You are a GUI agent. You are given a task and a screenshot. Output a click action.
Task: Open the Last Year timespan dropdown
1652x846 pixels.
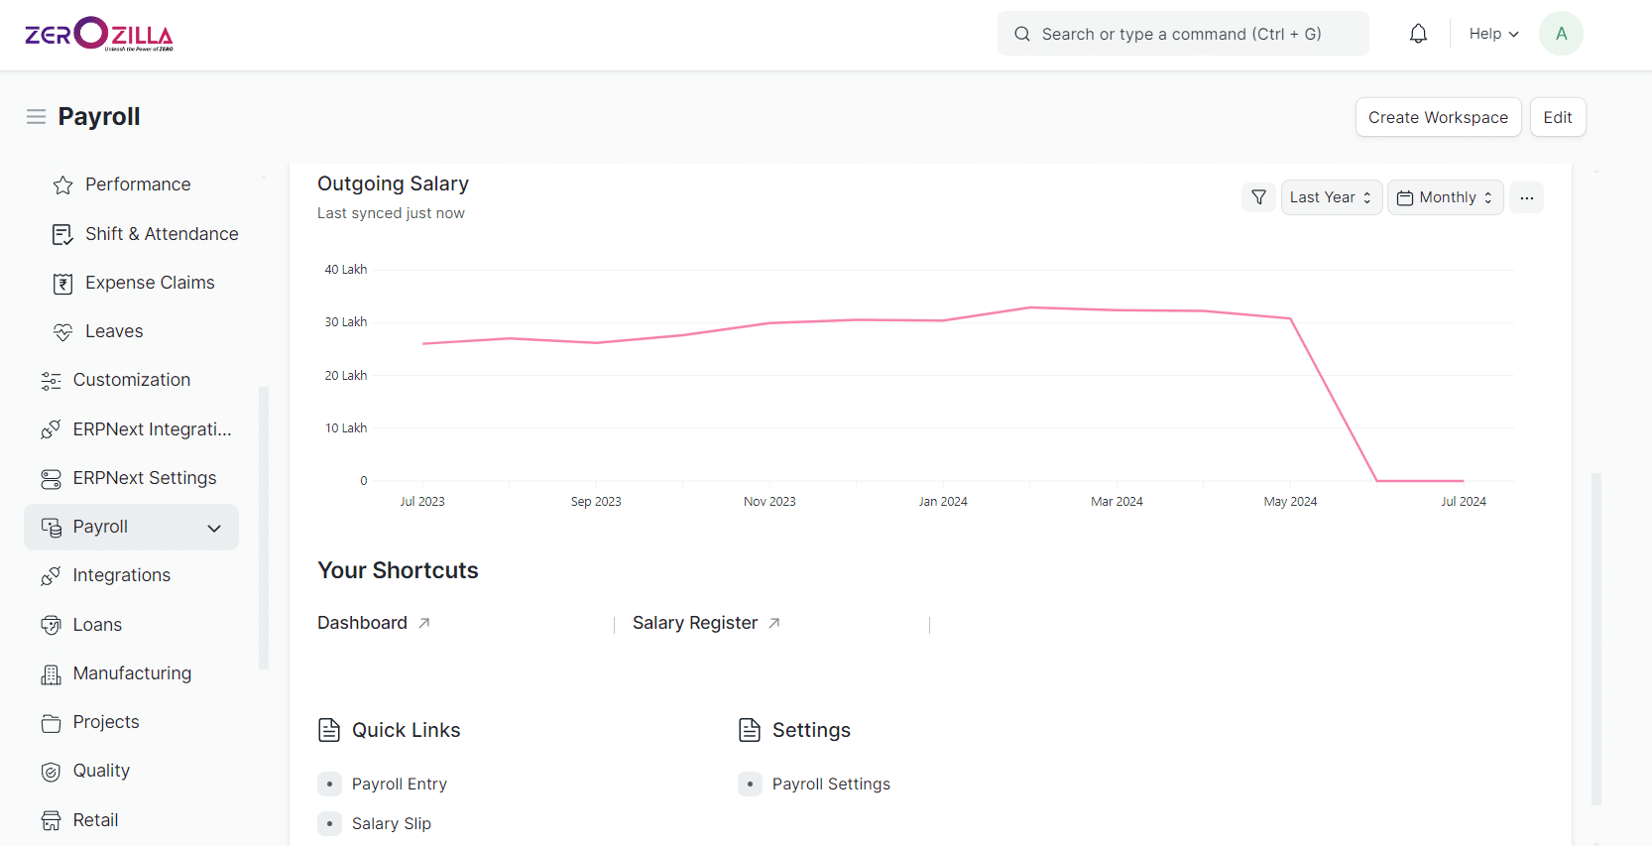pyautogui.click(x=1330, y=197)
